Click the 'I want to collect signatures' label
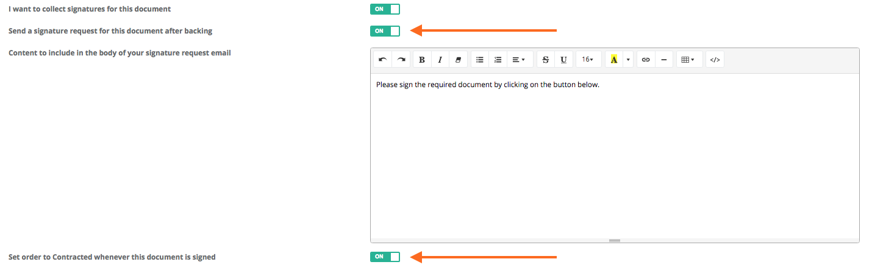The height and width of the screenshot is (270, 872). [x=90, y=9]
